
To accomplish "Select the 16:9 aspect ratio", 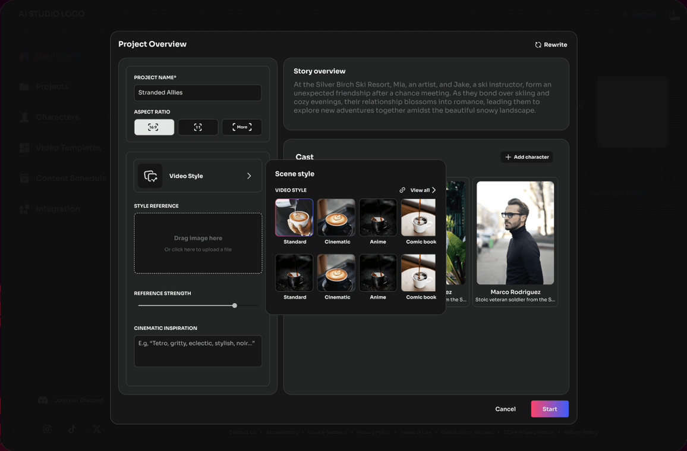I will tap(154, 127).
